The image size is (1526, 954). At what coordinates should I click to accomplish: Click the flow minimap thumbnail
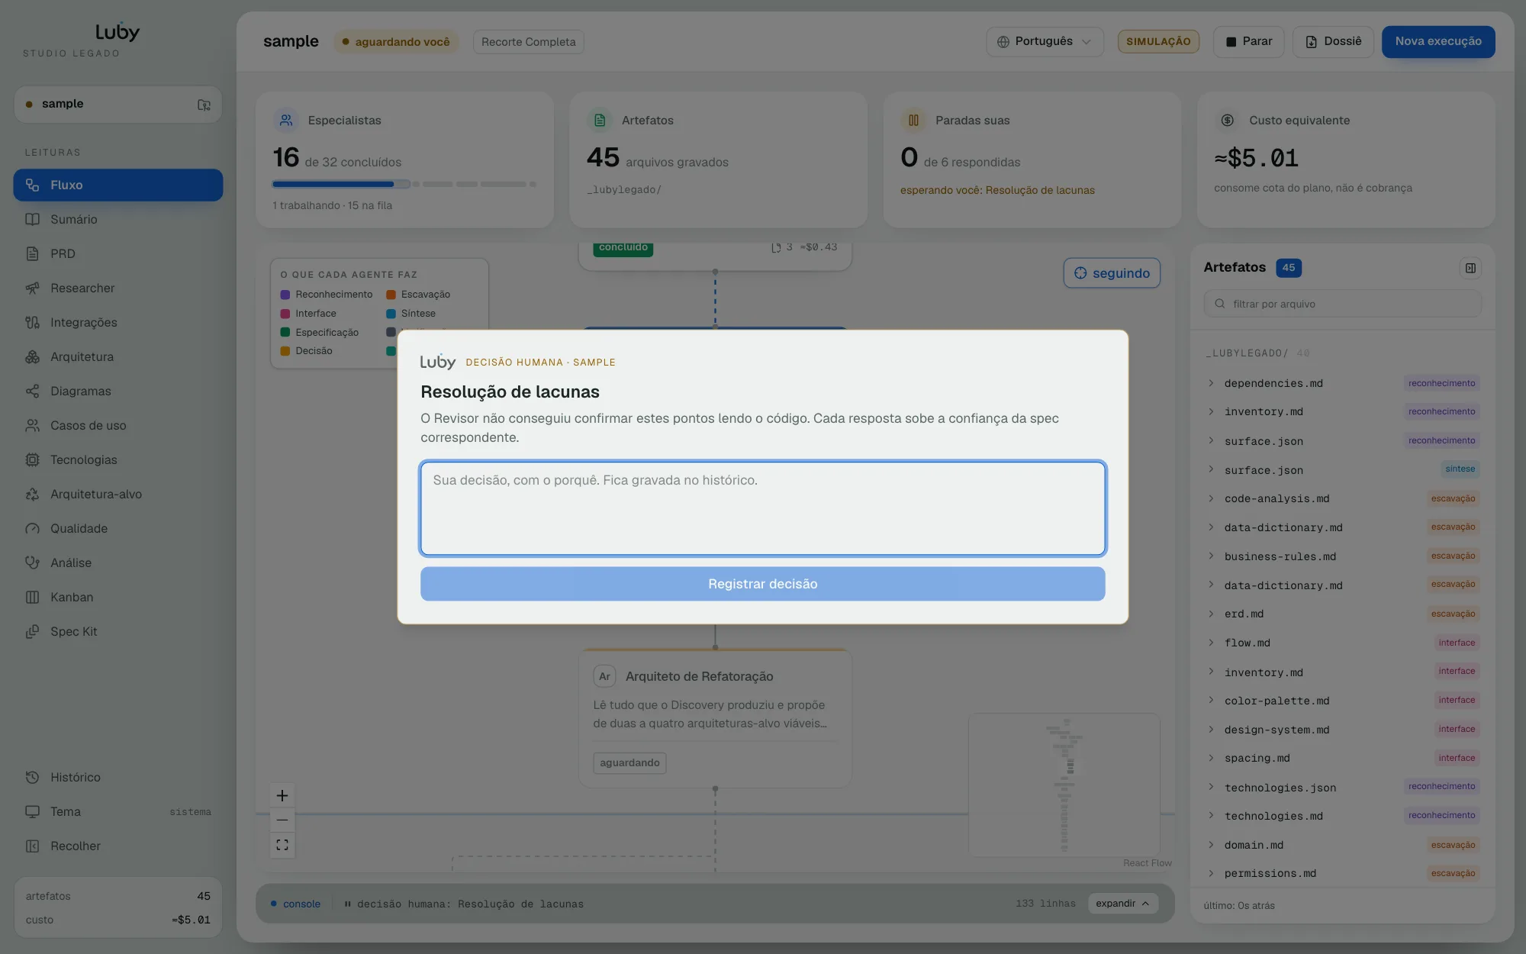(1064, 785)
